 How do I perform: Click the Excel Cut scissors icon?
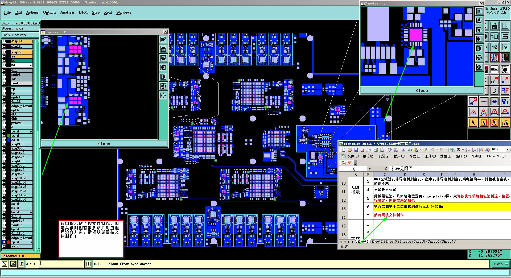pyautogui.click(x=403, y=150)
